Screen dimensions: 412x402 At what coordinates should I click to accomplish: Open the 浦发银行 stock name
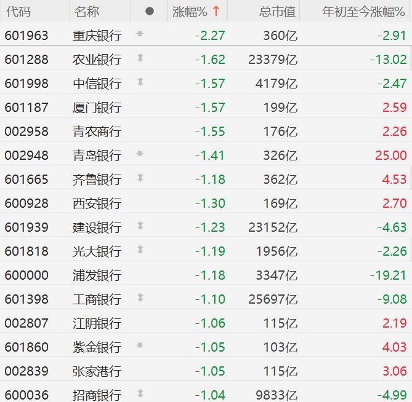click(x=96, y=275)
